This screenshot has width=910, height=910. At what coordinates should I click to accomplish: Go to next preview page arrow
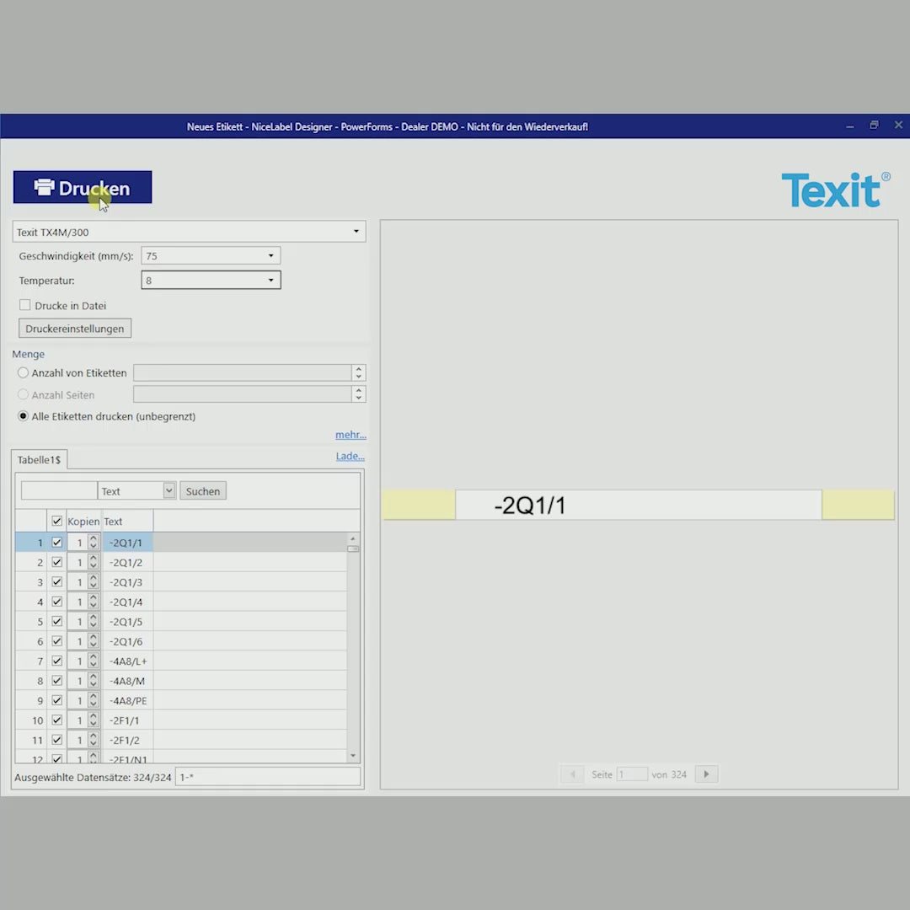(706, 773)
